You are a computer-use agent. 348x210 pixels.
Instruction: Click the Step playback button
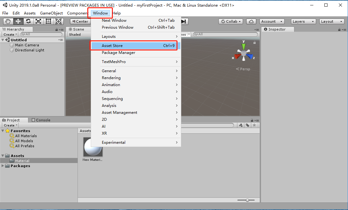[x=184, y=21]
